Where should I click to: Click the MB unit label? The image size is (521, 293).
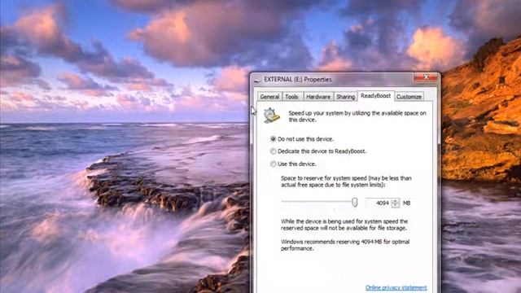pos(406,203)
